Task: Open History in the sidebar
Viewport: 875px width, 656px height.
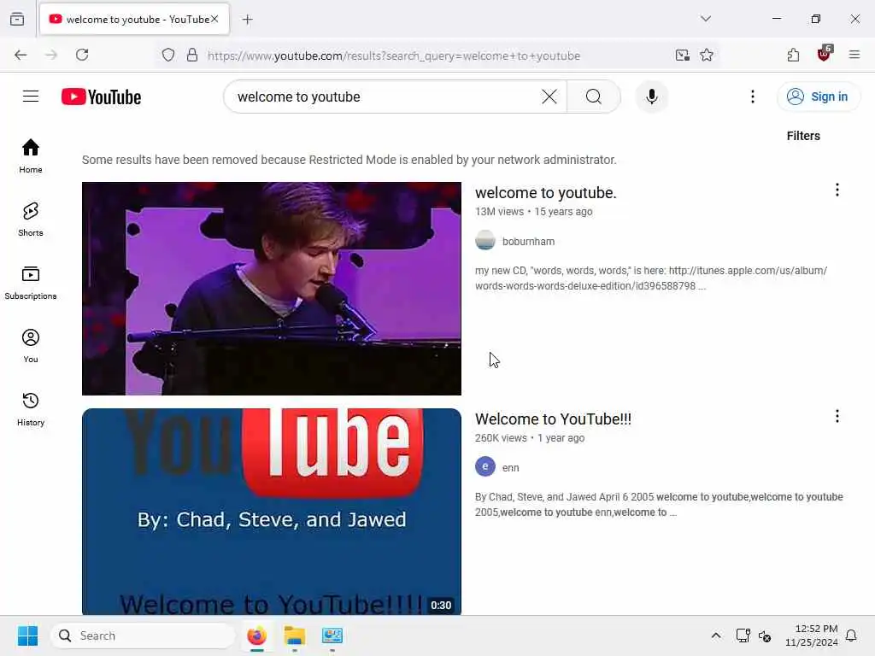Action: point(31,409)
